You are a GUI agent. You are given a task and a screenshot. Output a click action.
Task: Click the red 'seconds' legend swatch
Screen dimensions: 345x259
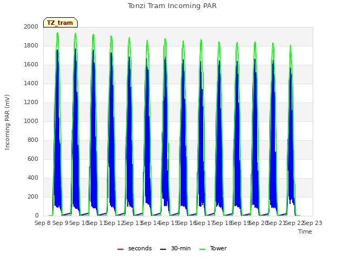[x=120, y=249]
